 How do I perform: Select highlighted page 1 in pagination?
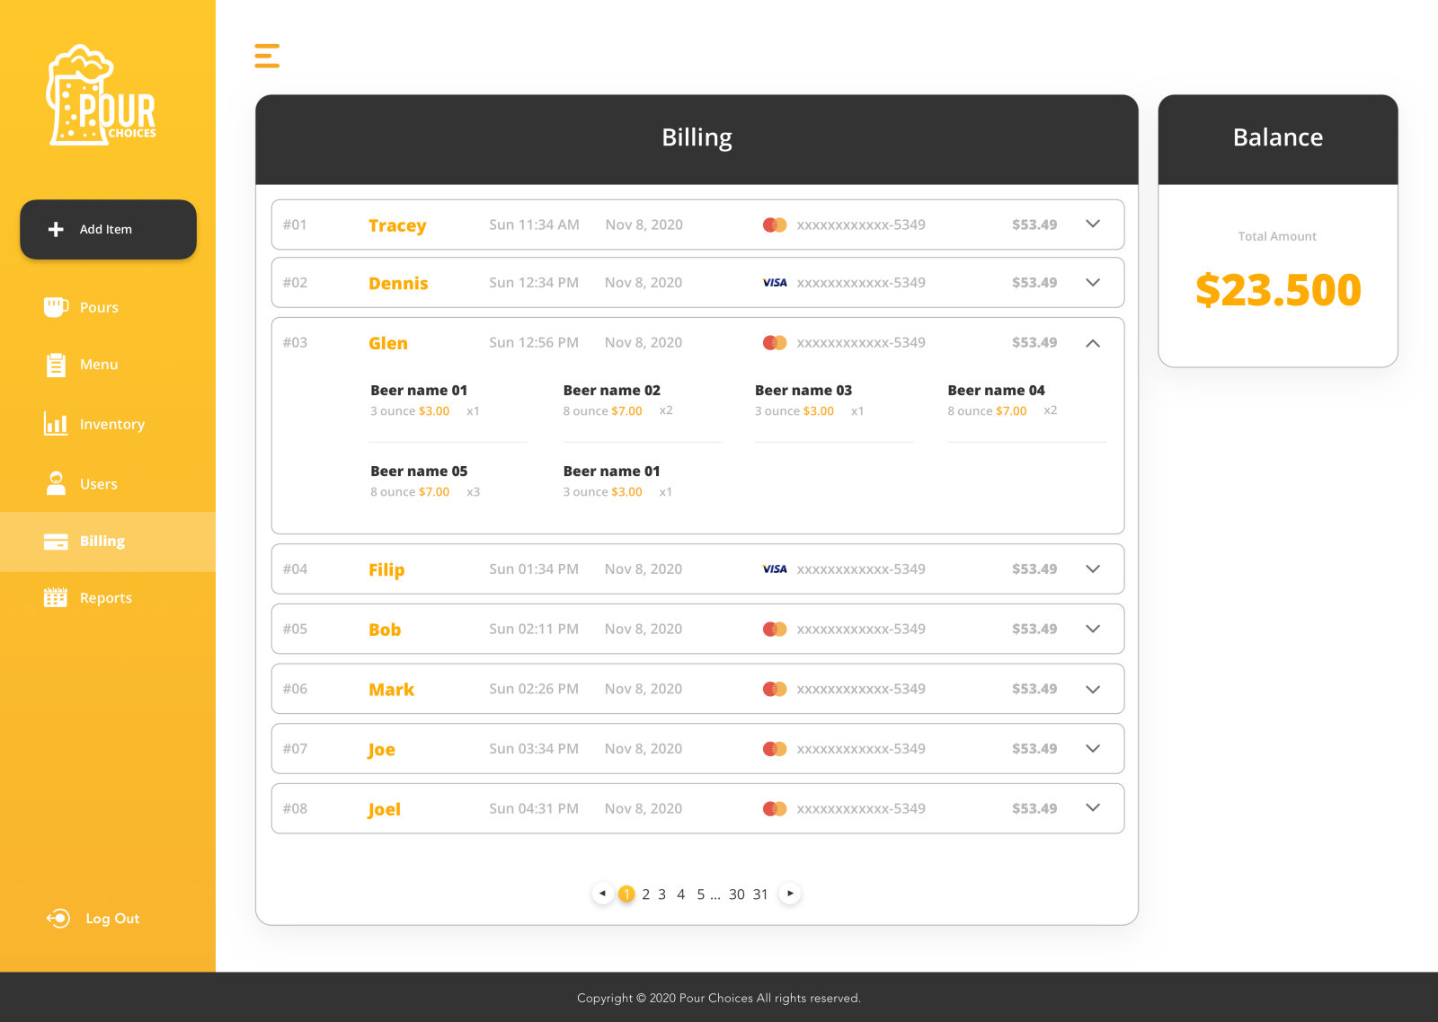point(626,894)
